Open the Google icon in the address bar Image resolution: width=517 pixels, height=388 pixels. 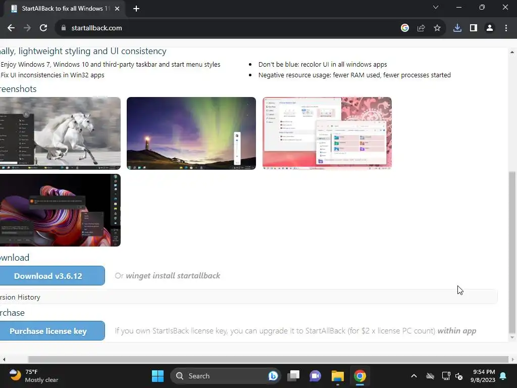(x=405, y=28)
